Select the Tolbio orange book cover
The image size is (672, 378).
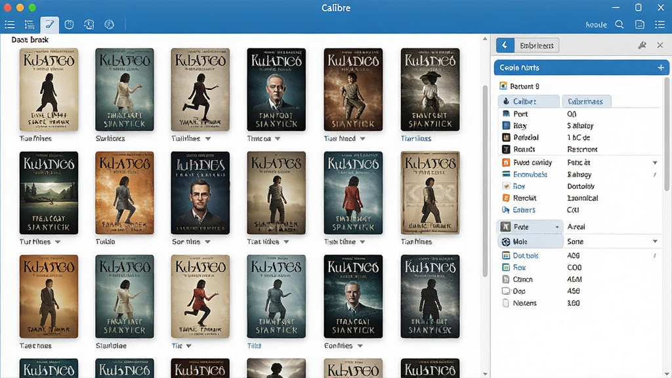(125, 193)
